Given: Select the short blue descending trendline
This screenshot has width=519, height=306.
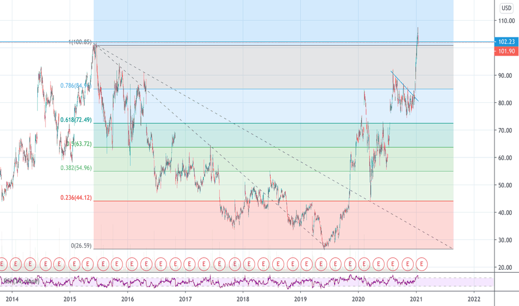Looking at the screenshot, I should coord(404,86).
